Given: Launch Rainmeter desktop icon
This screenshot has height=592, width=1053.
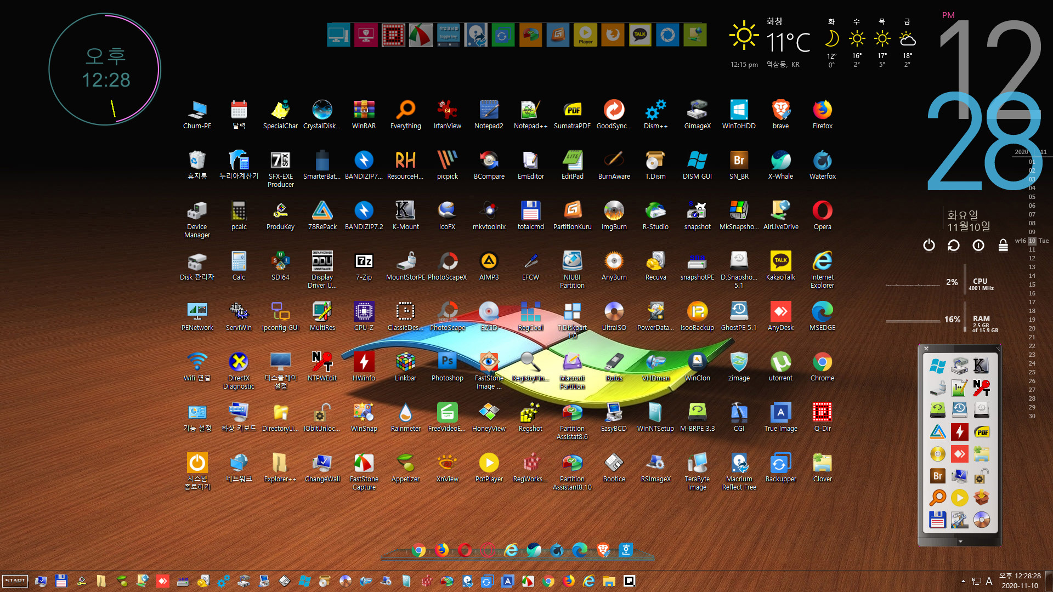Looking at the screenshot, I should coord(405,417).
